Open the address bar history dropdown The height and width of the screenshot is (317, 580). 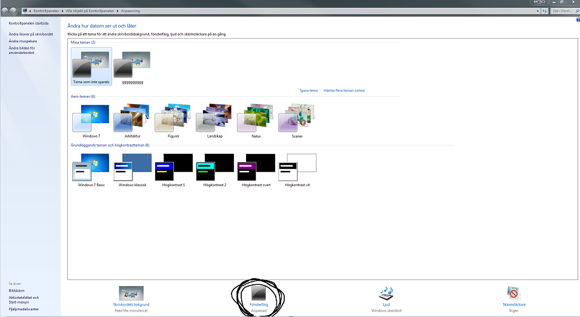[x=538, y=11]
